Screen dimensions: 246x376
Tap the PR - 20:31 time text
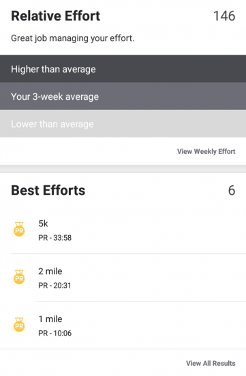pyautogui.click(x=55, y=285)
